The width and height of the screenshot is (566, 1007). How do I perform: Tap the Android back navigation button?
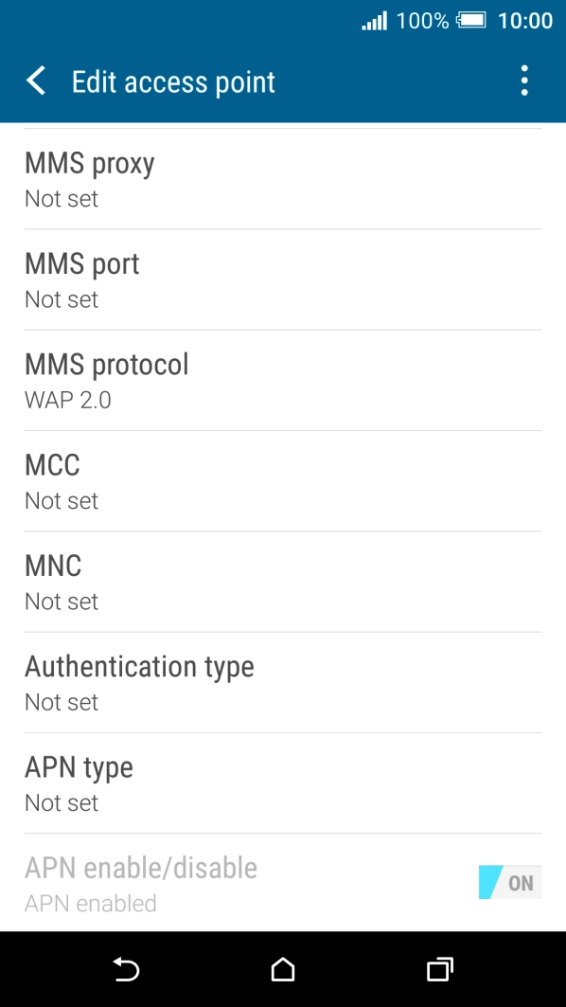click(x=126, y=969)
